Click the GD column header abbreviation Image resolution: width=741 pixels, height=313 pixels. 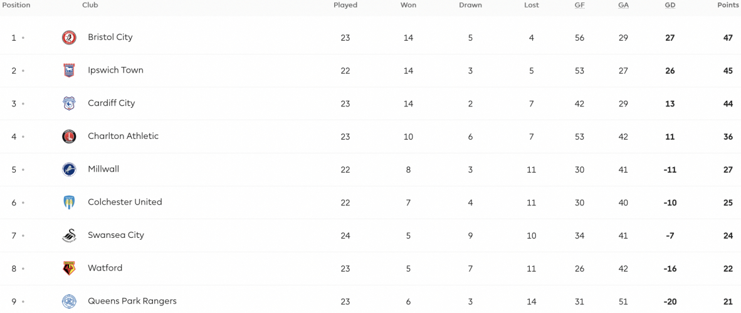pos(670,6)
